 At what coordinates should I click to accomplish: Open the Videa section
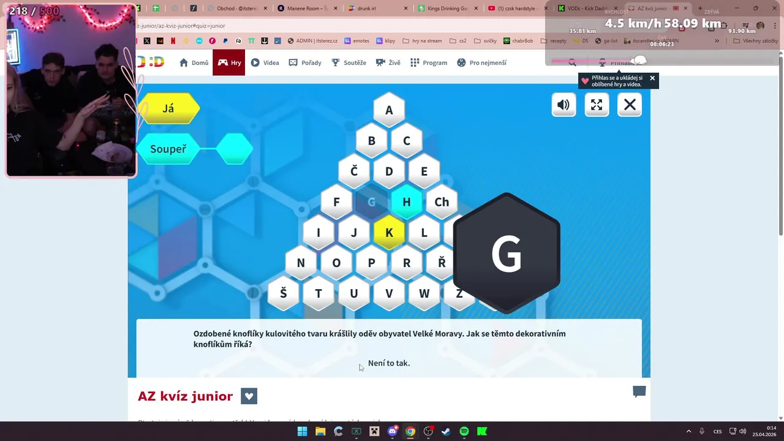265,62
